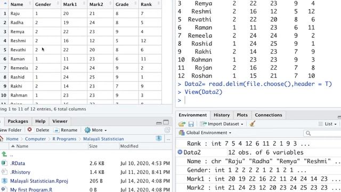Image resolution: width=341 pixels, height=192 pixels.
Task: Open the List view dropdown
Action: click(x=330, y=124)
